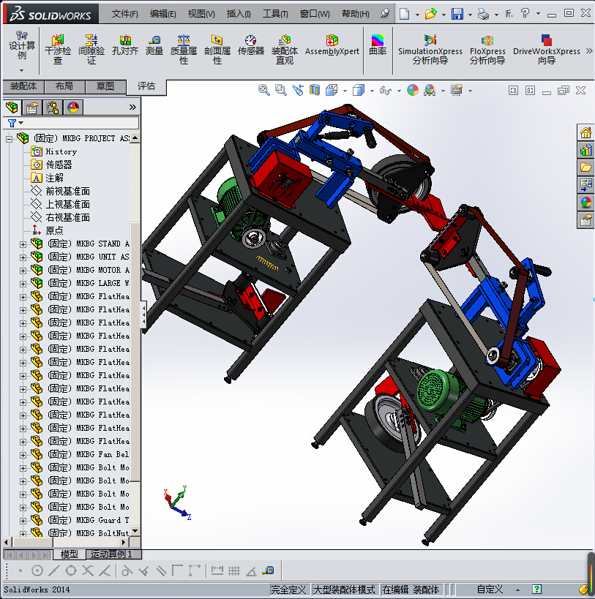
Task: Switch to DisplayManager color sphere tab
Action: click(73, 108)
